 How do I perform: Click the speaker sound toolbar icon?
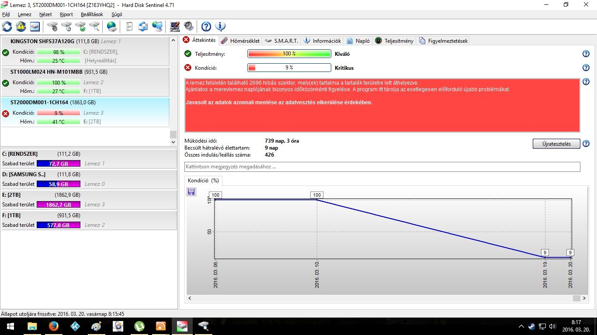coord(188,27)
